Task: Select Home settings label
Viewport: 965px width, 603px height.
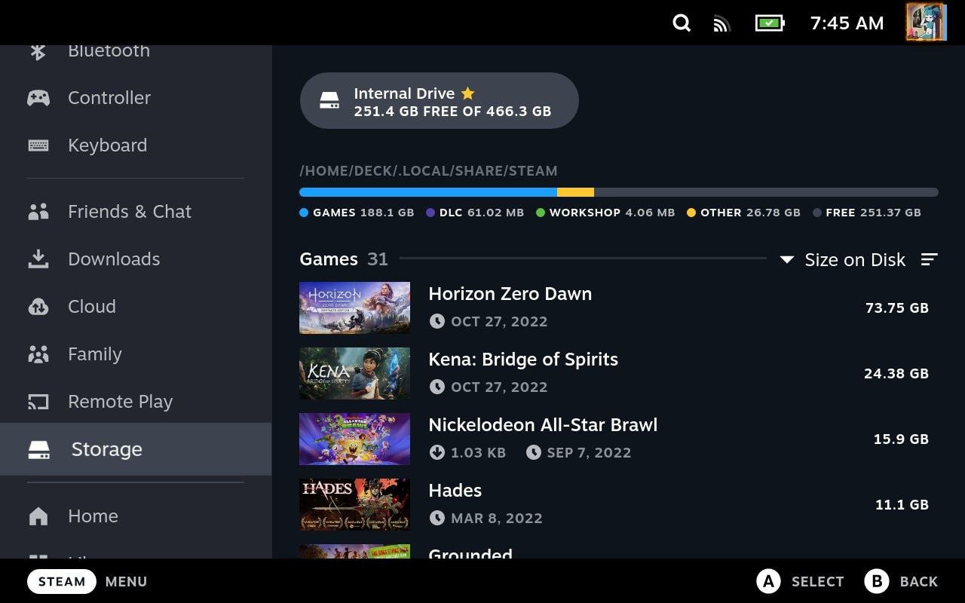Action: pos(93,516)
